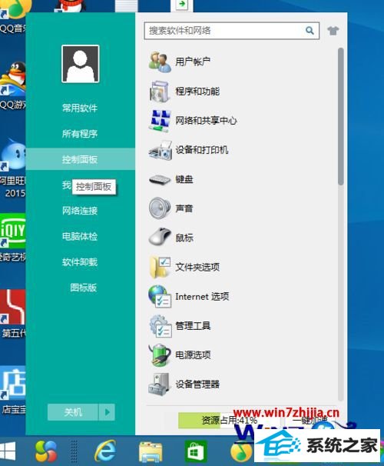
Task: Open the 设备和打印机 printer icon
Action: pyautogui.click(x=160, y=150)
